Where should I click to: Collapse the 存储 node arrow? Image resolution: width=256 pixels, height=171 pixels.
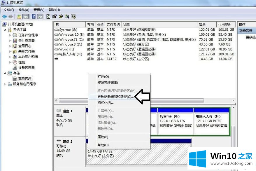click(5, 73)
